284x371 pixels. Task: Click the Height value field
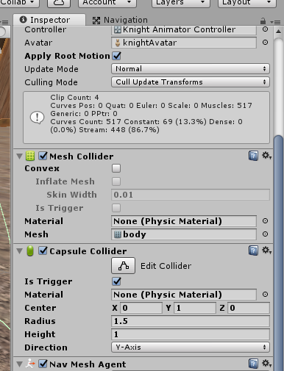[191, 334]
